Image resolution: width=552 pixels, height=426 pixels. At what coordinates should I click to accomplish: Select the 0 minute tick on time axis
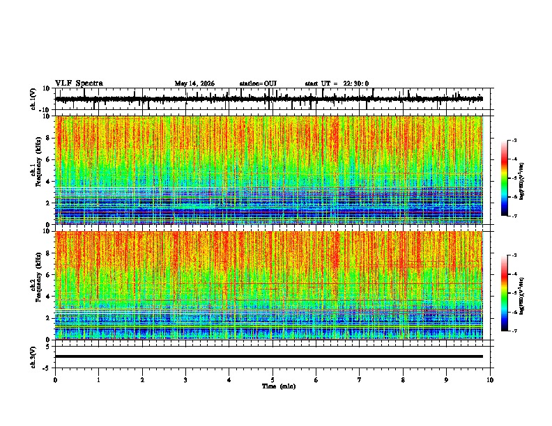click(x=55, y=380)
